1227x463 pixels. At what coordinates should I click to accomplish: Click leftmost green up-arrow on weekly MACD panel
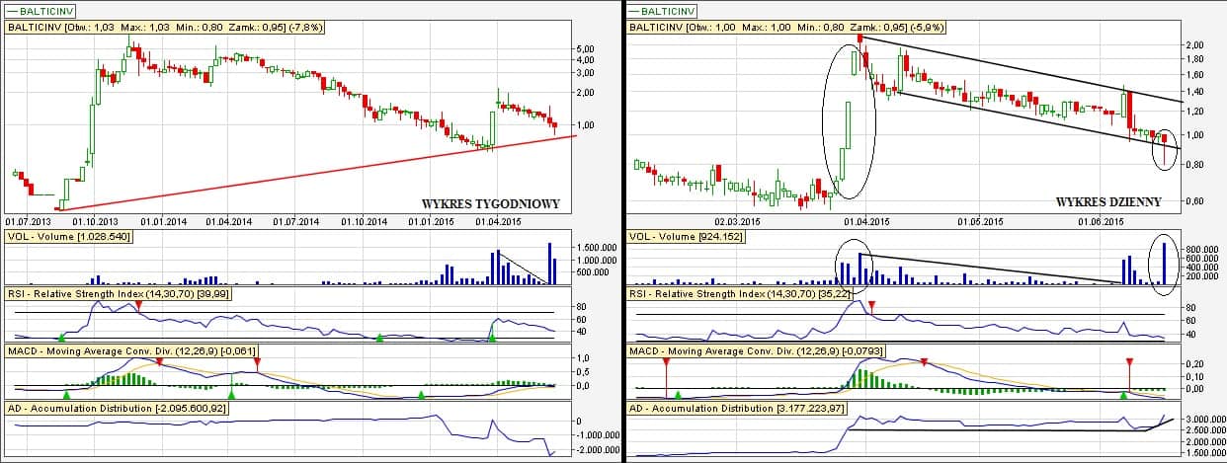(x=66, y=394)
